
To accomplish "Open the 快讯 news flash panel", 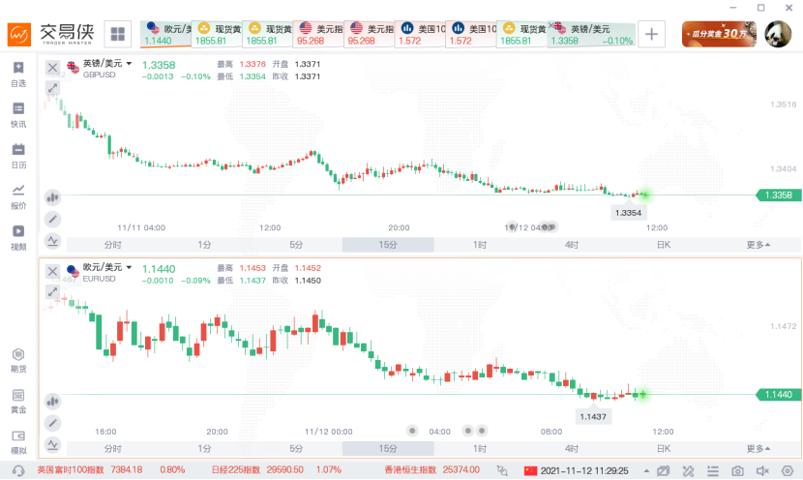I will [18, 115].
